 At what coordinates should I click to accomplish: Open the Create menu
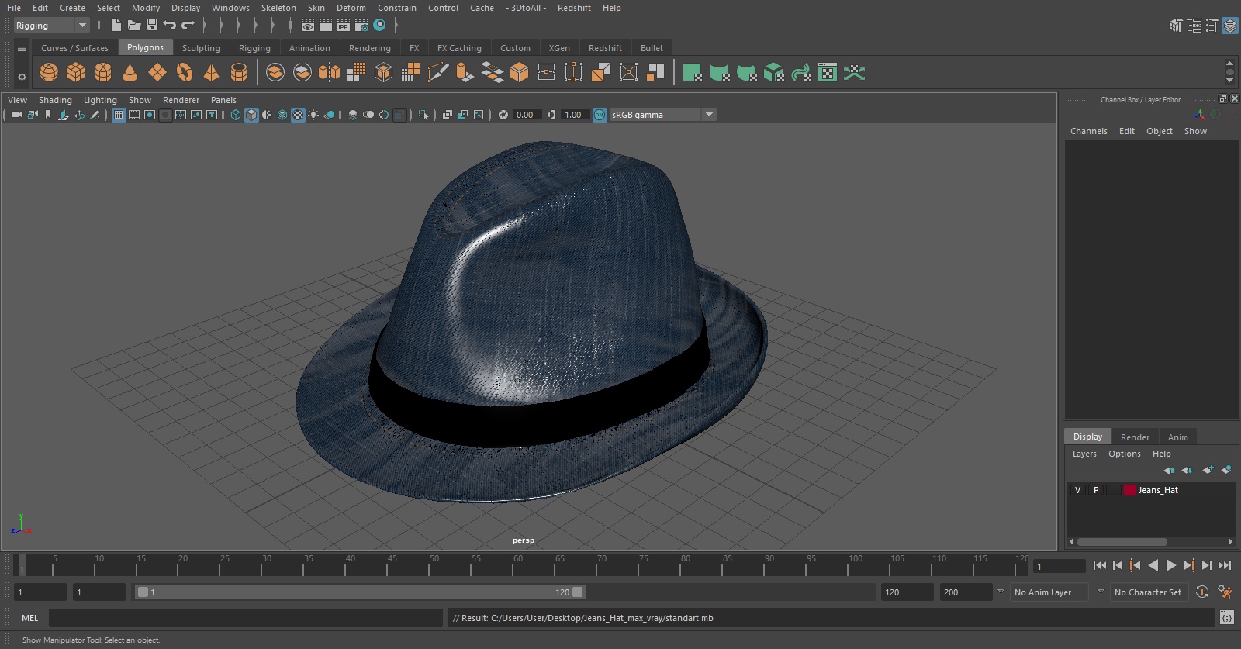[72, 8]
